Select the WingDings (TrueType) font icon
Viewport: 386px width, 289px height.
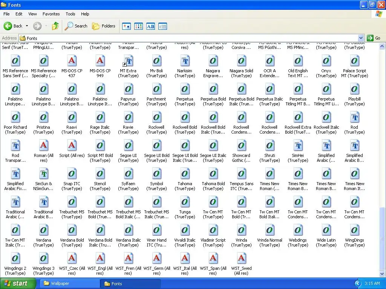(x=354, y=230)
